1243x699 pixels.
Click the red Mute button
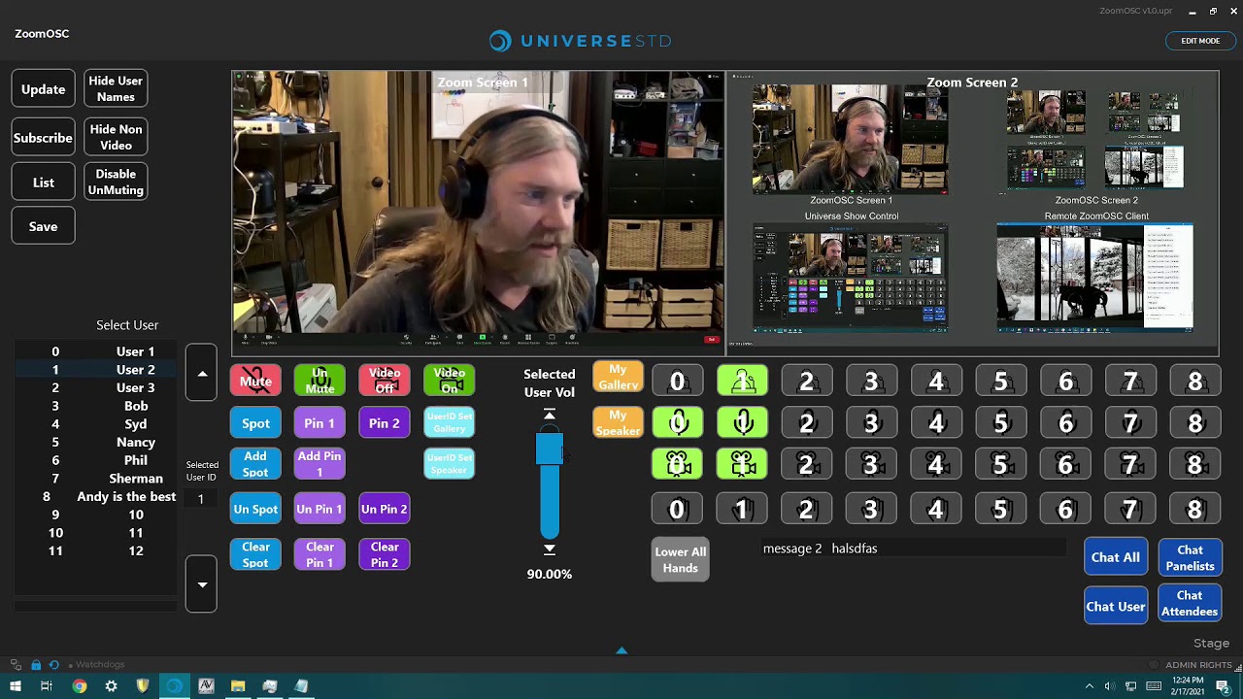pos(255,381)
